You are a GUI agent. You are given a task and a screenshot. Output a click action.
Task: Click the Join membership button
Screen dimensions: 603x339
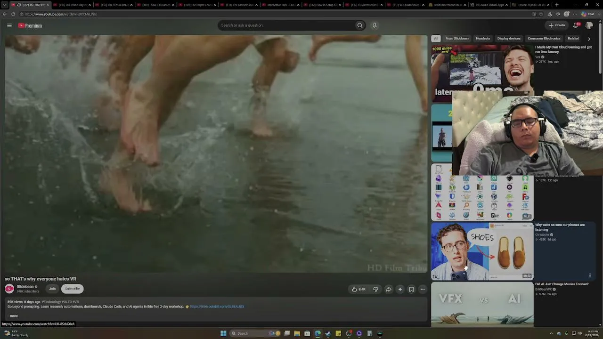(52, 289)
